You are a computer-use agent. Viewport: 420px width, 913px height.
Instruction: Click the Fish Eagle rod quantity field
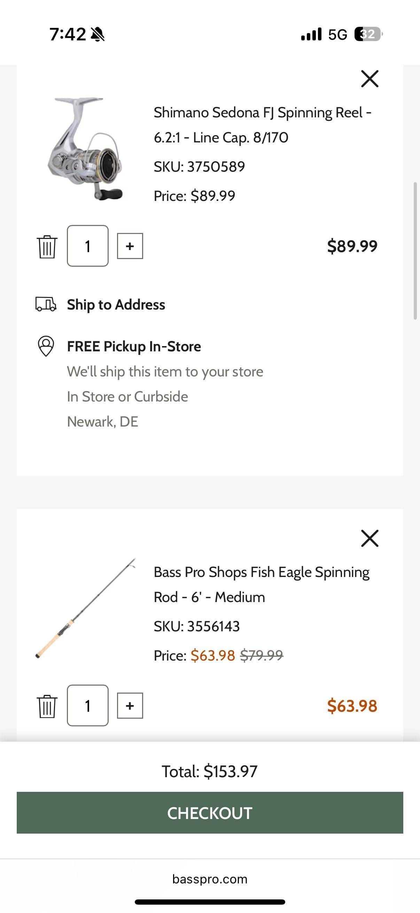pos(87,706)
